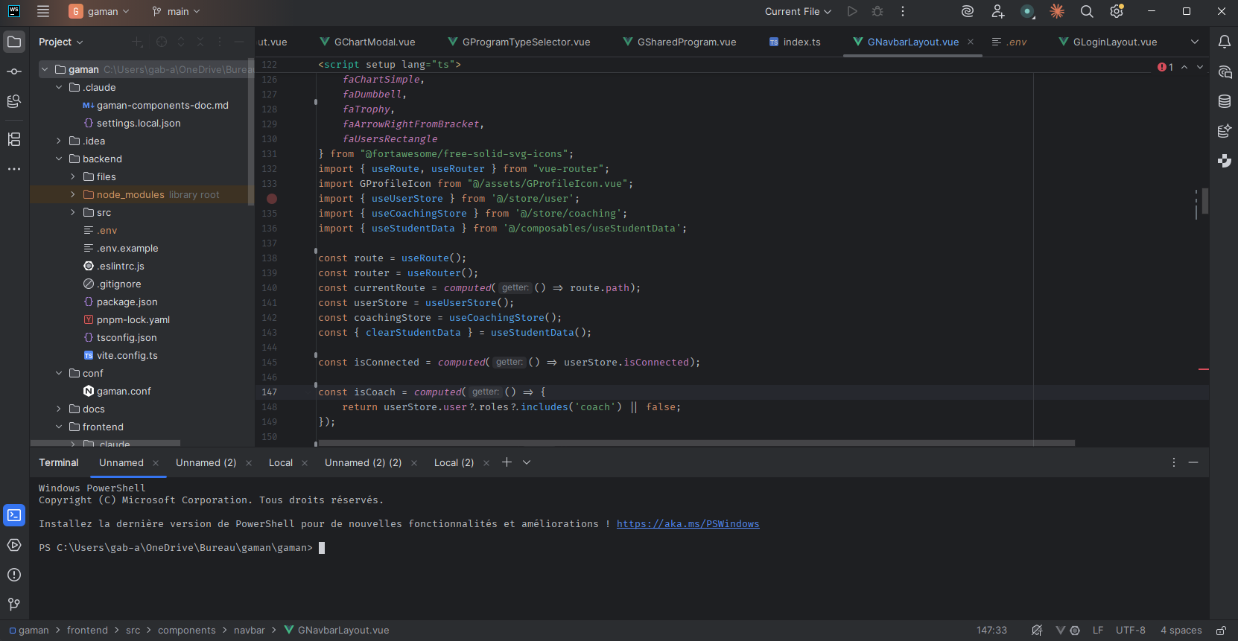Show the hidden editor tabs list
The image size is (1238, 641).
click(1195, 42)
